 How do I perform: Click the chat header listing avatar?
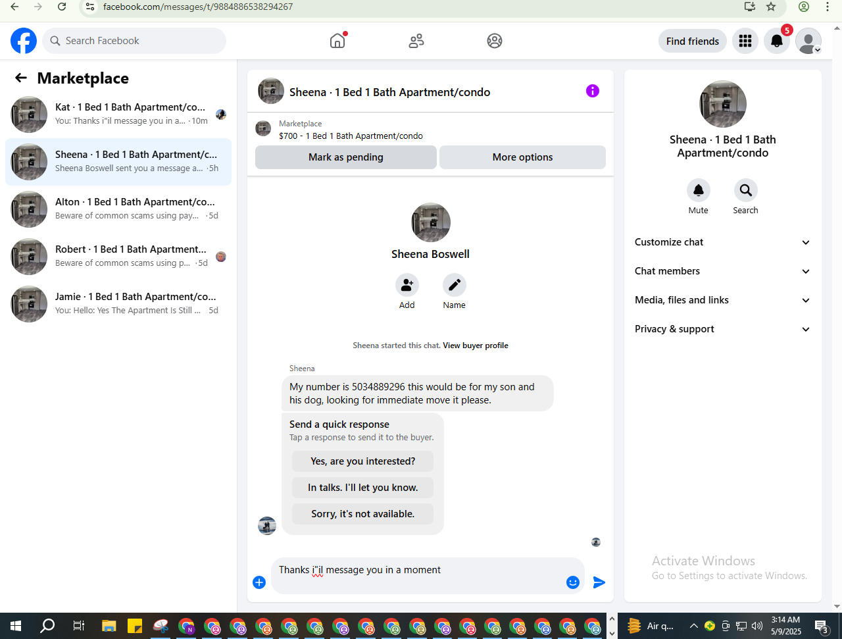271,91
